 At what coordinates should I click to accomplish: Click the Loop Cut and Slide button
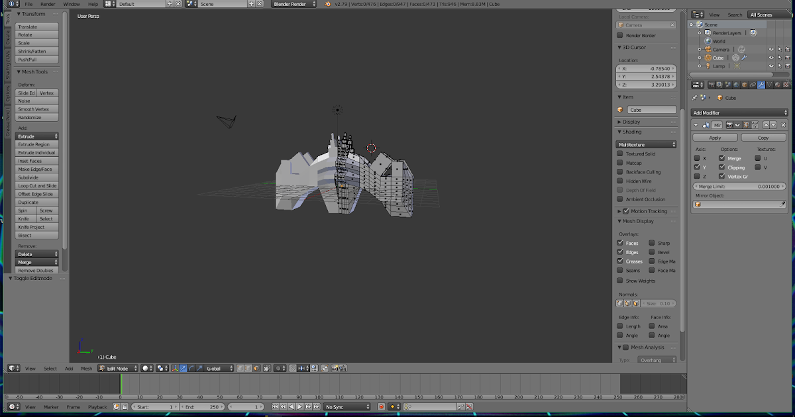tap(37, 186)
